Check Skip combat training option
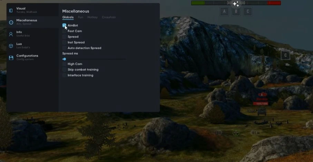The width and height of the screenshot is (313, 162). 64,69
